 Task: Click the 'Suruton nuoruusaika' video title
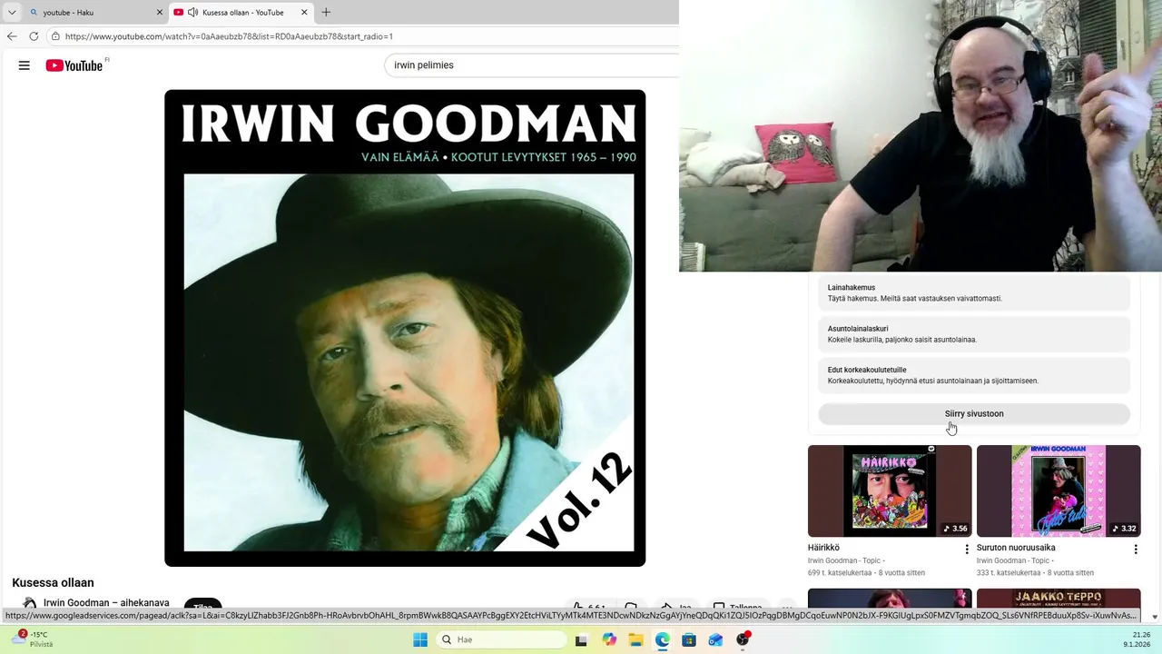pos(1016,548)
